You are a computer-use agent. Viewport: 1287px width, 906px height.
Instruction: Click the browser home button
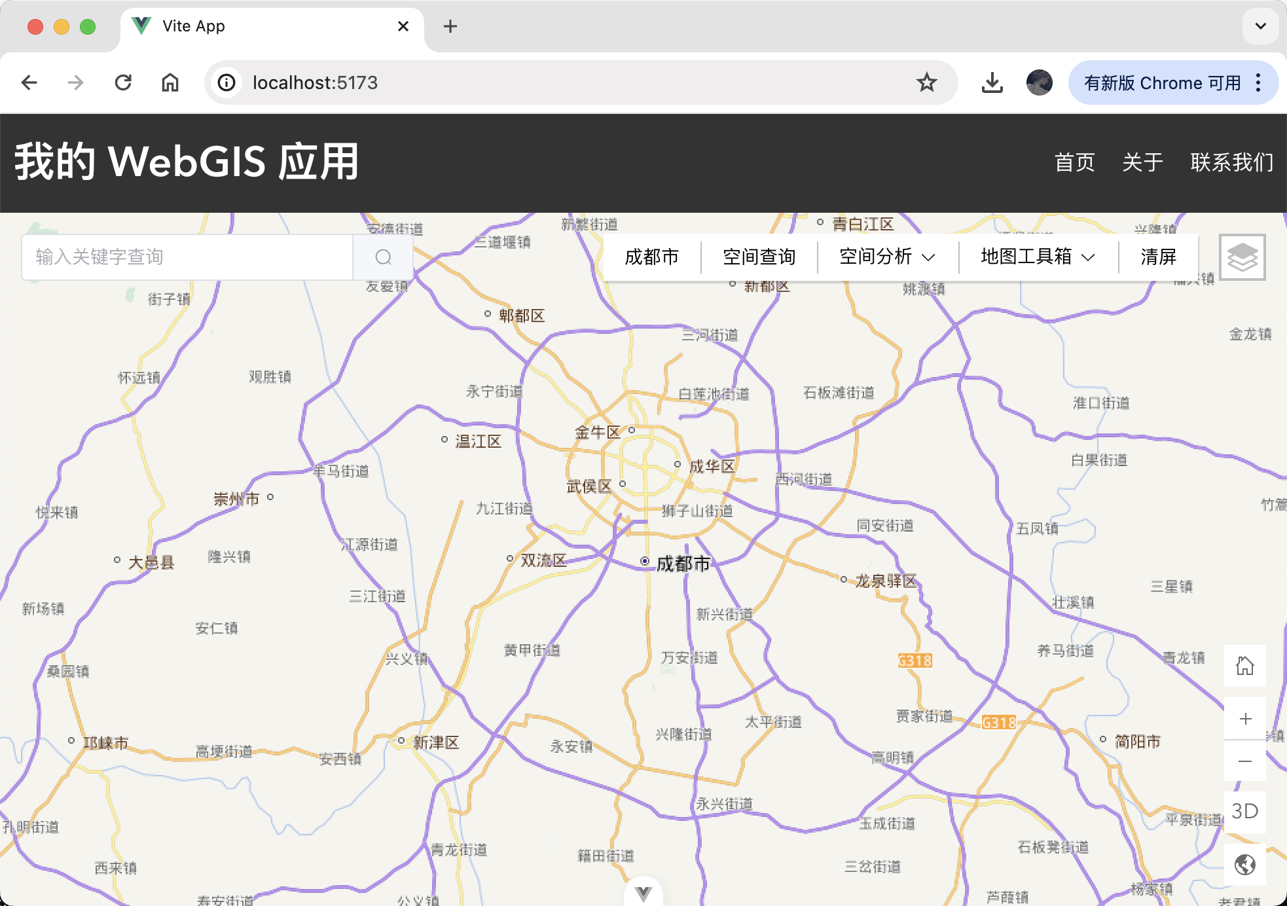170,82
